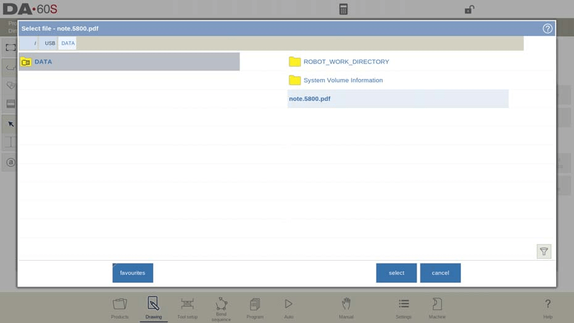
Task: Open Manual mode hand icon
Action: [x=346, y=308]
